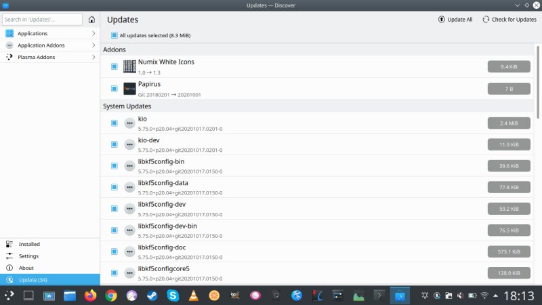Click the 9.4 KiB size button
Image resolution: width=542 pixels, height=305 pixels.
(509, 66)
